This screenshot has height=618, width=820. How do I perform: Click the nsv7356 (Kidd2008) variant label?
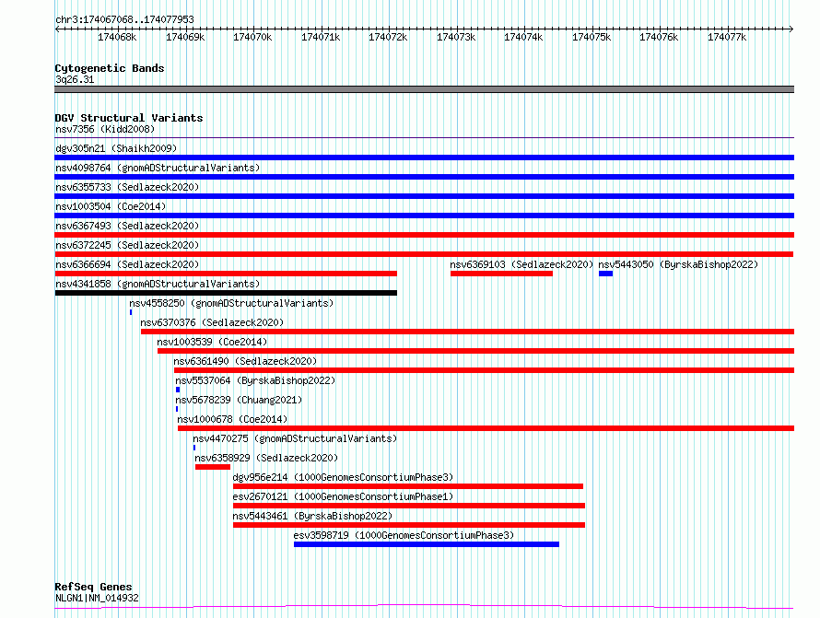[105, 129]
